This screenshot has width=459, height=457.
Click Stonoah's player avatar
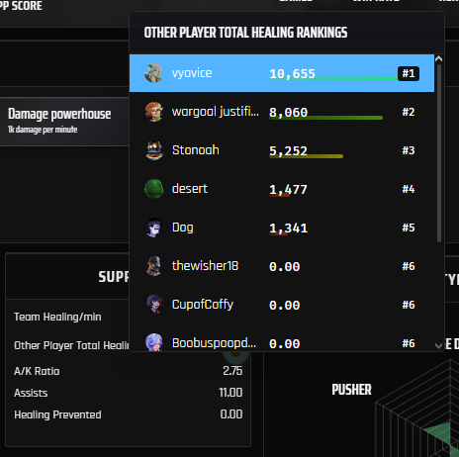click(x=154, y=150)
